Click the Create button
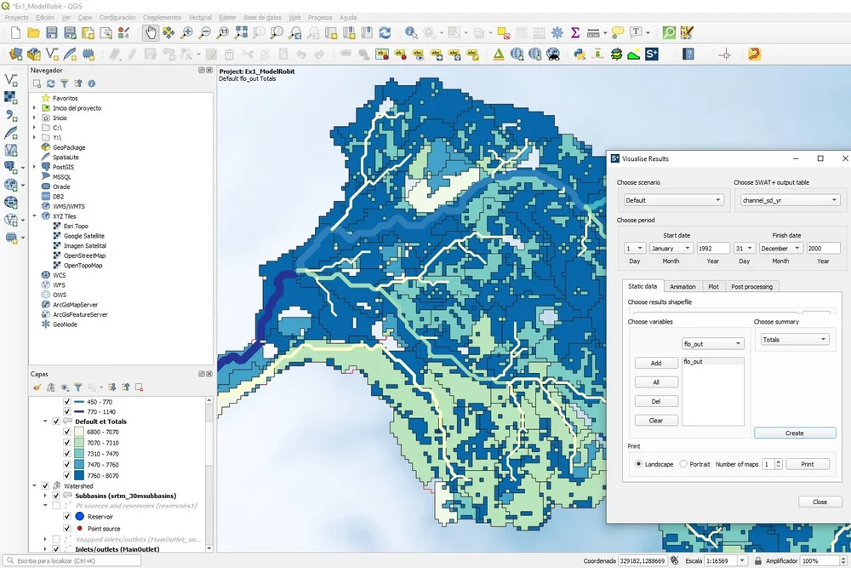The image size is (851, 568). pos(795,433)
